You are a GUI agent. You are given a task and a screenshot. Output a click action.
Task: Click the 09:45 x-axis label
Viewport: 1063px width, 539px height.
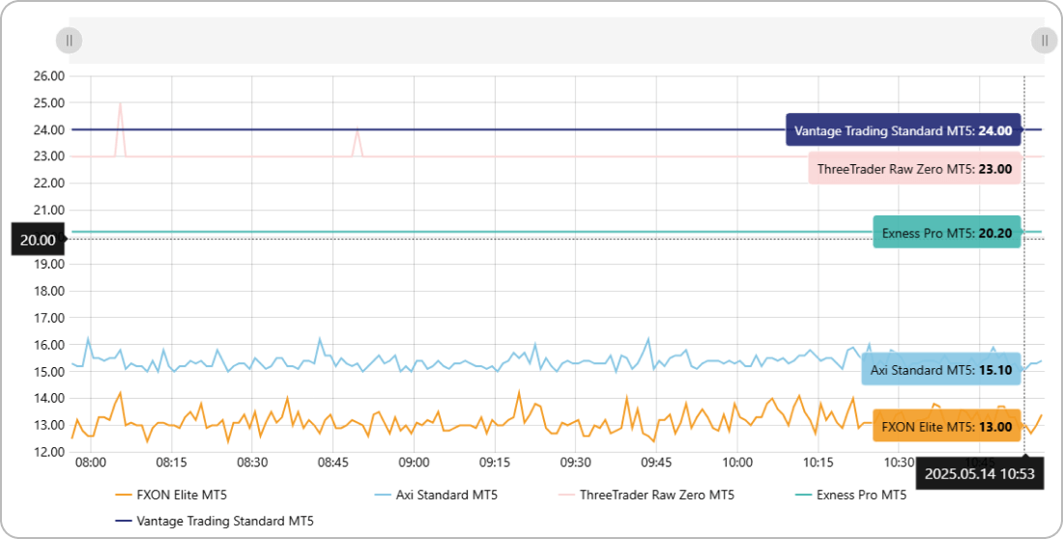[656, 463]
